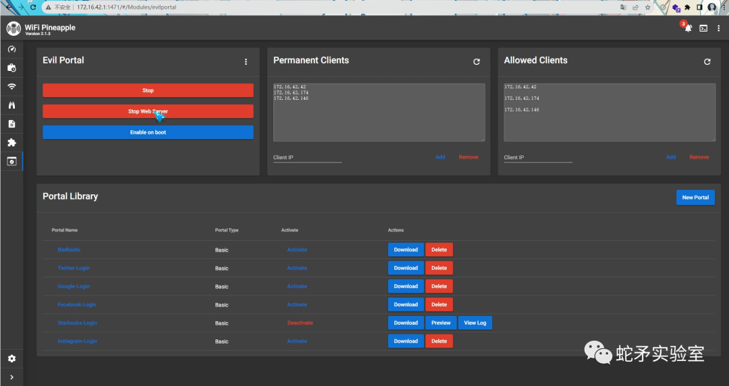Refresh the Permanent Clients list
729x386 pixels.
(x=477, y=61)
